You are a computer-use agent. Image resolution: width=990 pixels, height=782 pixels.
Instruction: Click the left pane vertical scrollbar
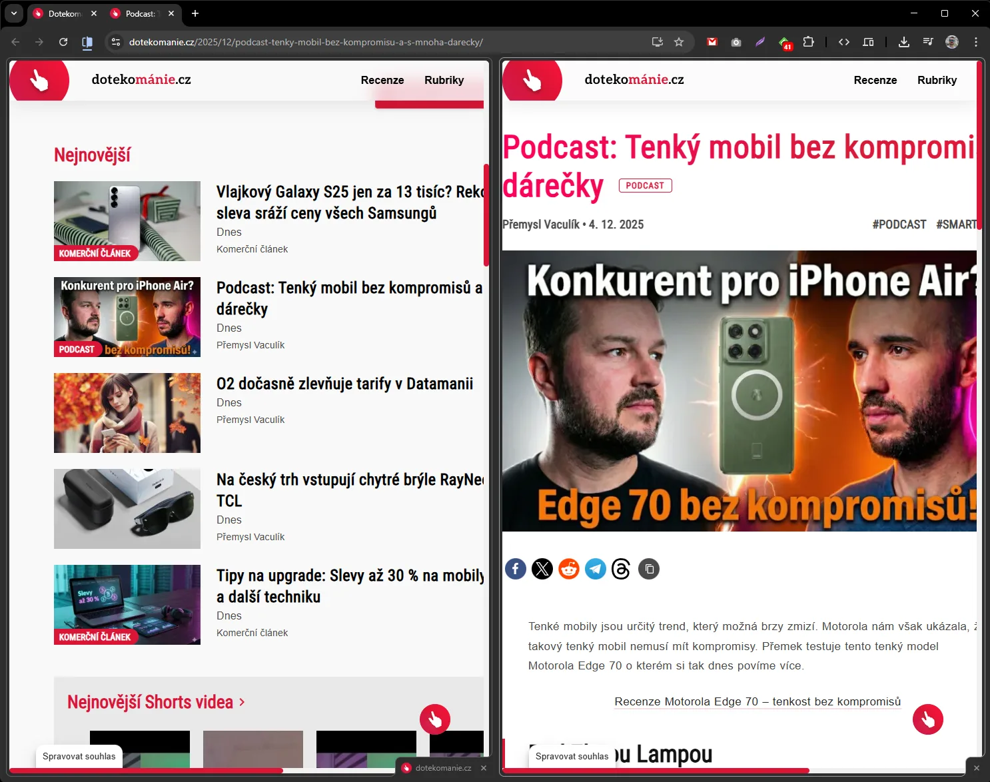coord(486,214)
